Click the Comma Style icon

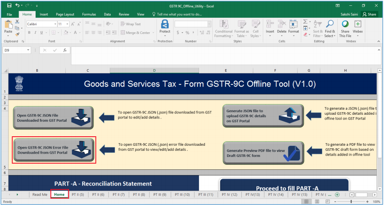click(194, 33)
